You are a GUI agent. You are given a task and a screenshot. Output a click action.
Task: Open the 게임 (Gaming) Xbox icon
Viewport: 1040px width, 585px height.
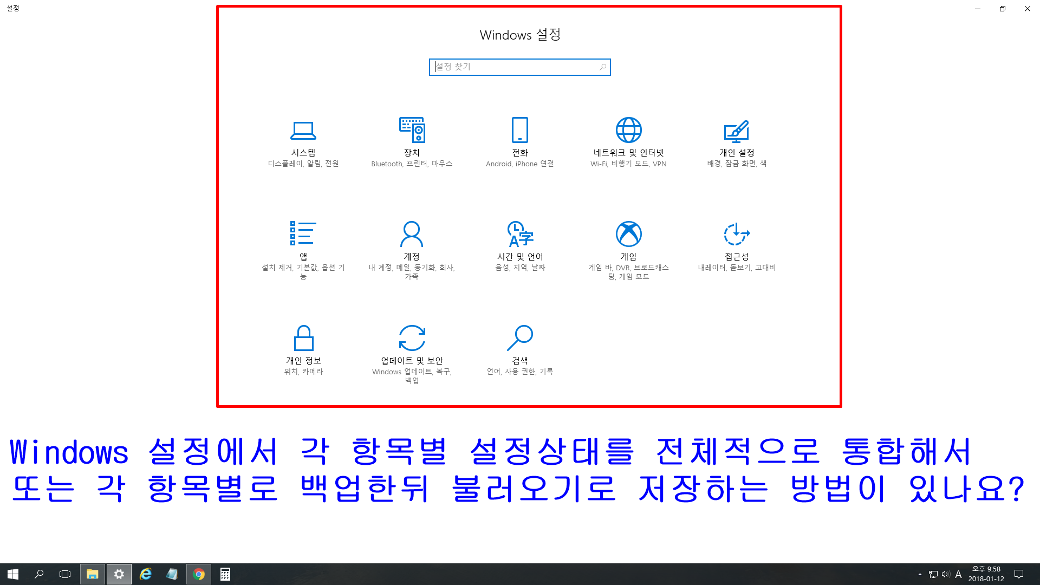[x=628, y=233]
